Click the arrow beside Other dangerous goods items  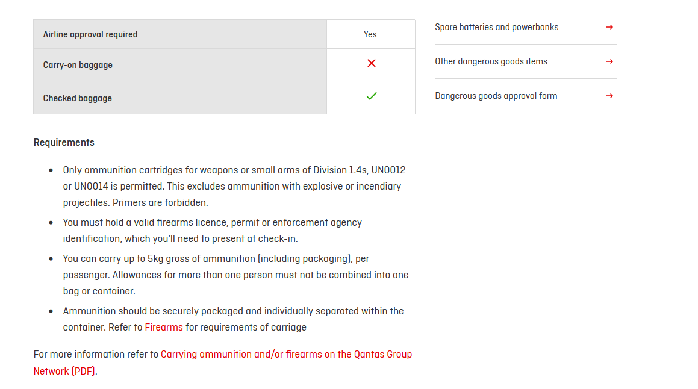tap(609, 61)
